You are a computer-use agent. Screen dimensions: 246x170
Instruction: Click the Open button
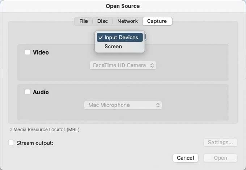220,158
